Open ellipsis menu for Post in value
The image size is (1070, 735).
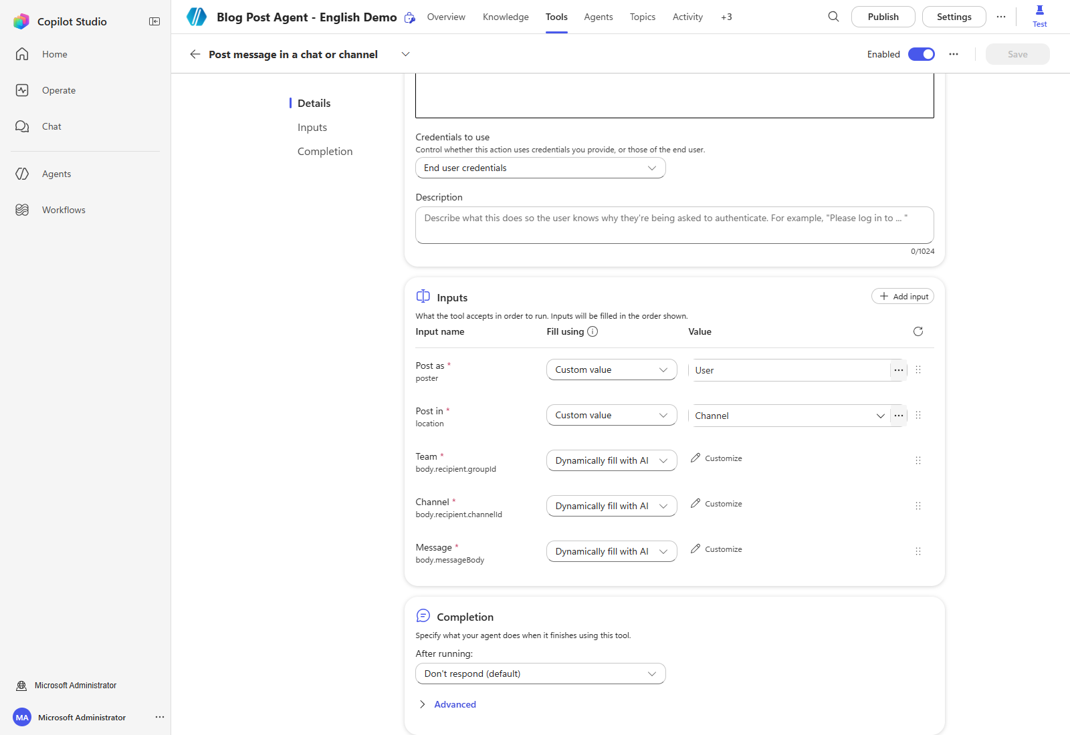point(899,416)
